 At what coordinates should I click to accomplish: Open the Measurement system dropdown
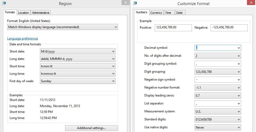click(x=218, y=112)
